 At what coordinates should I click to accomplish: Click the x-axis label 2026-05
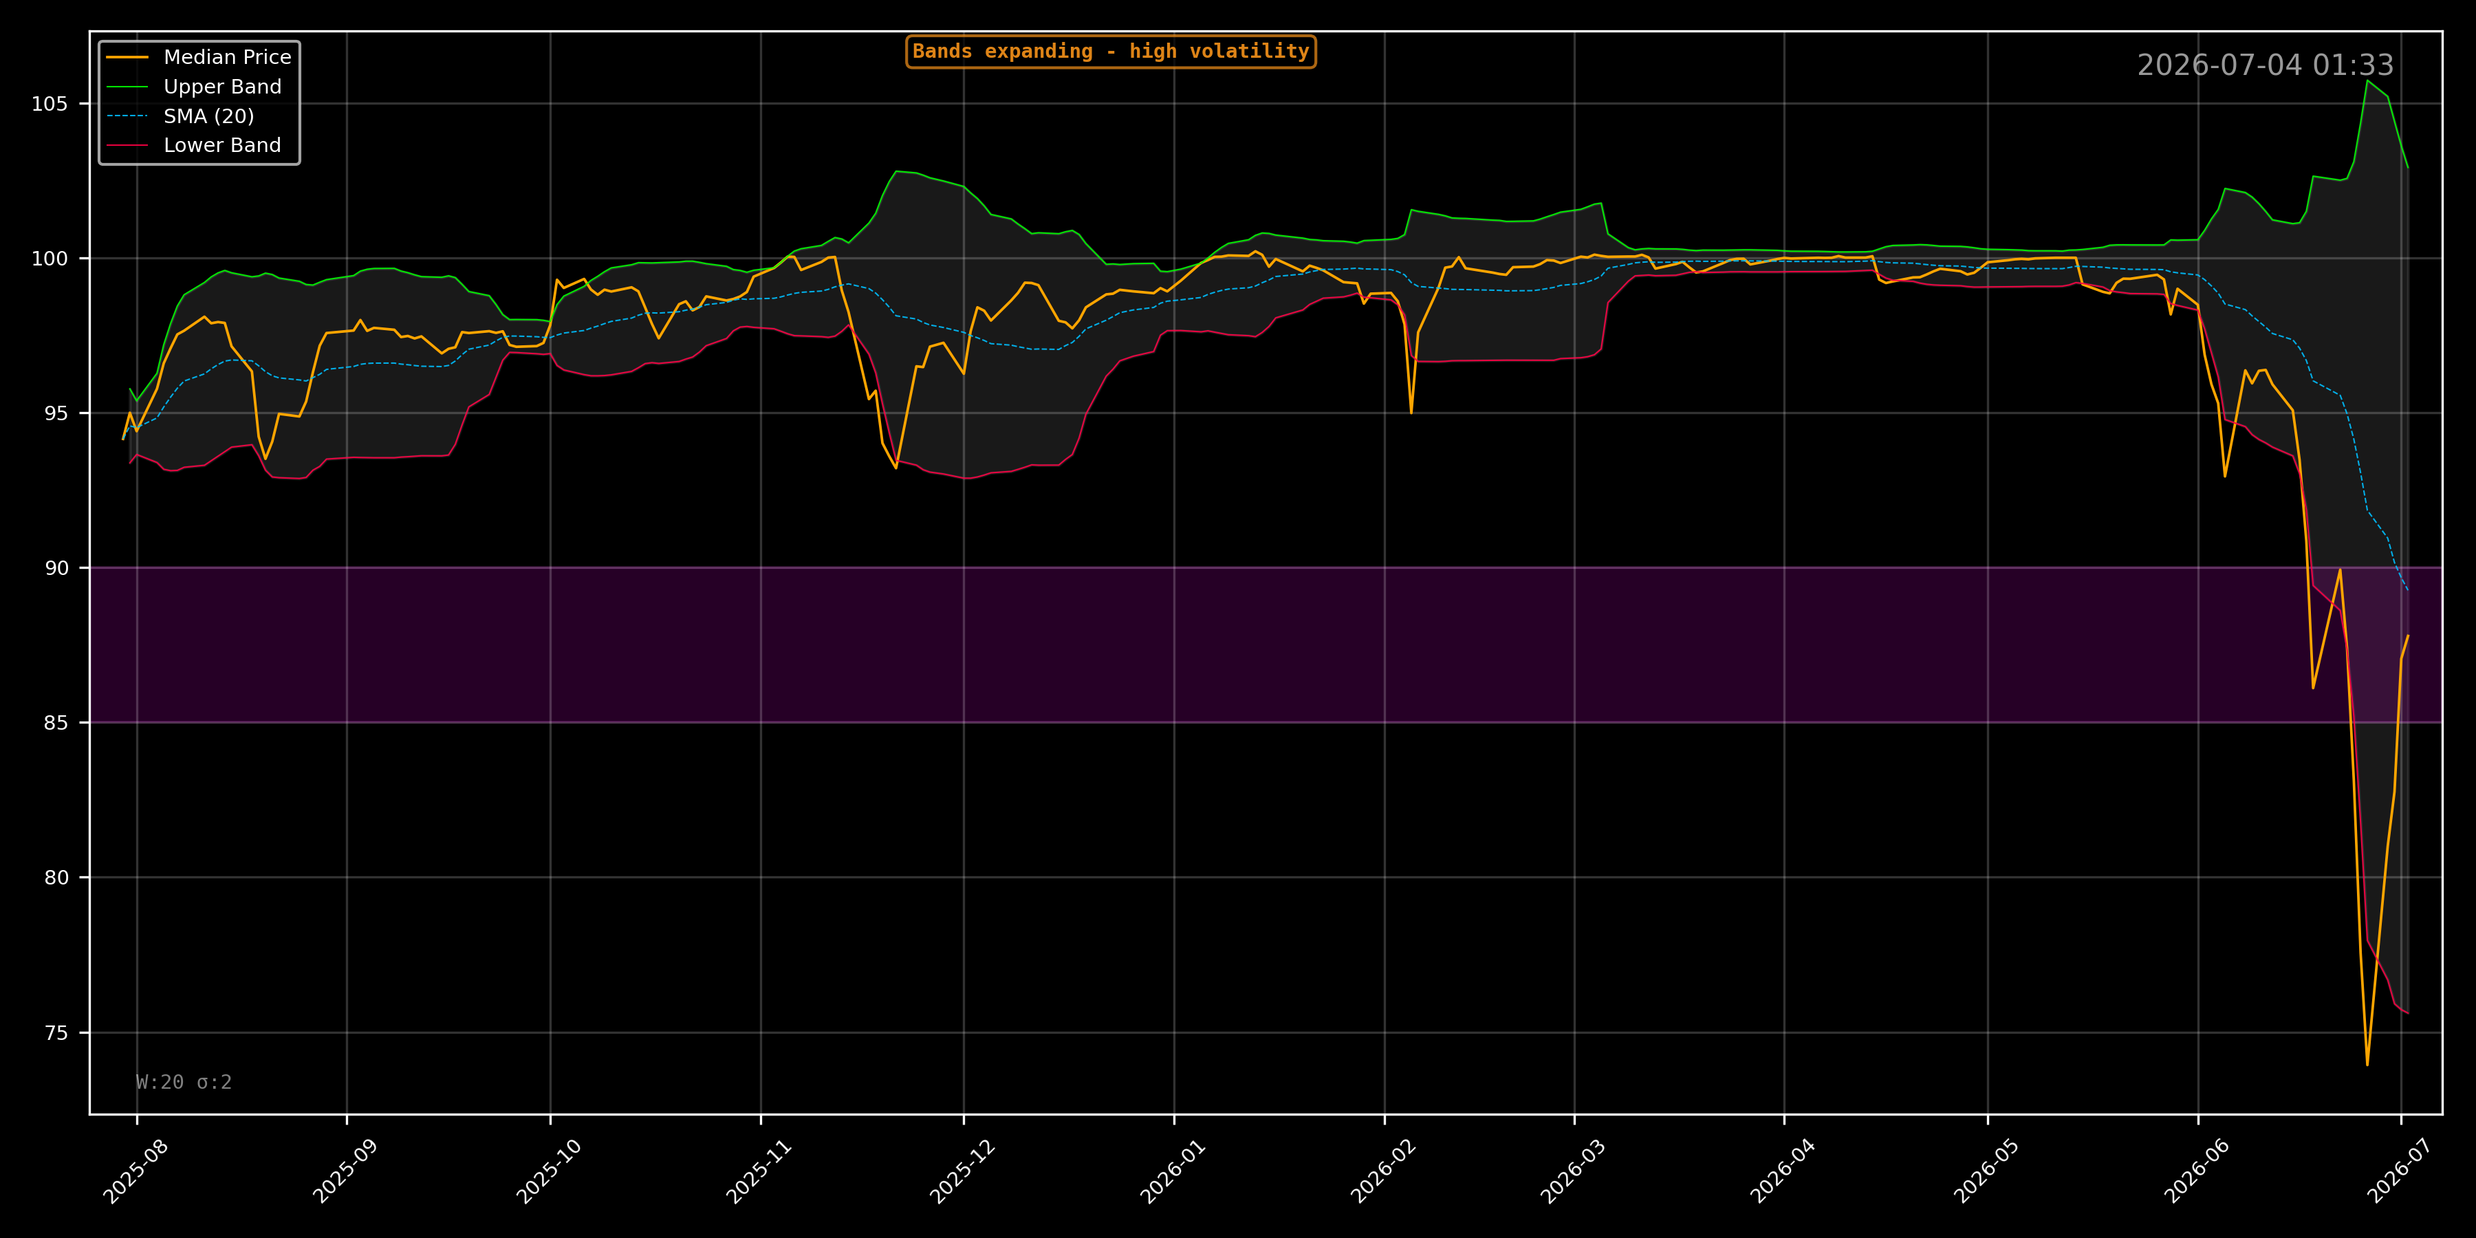coord(1988,1171)
